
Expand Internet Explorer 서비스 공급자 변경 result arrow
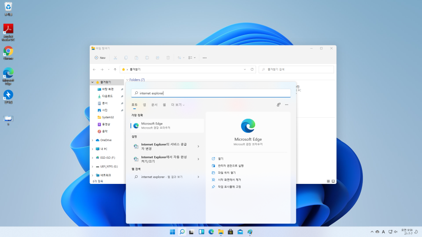point(198,147)
